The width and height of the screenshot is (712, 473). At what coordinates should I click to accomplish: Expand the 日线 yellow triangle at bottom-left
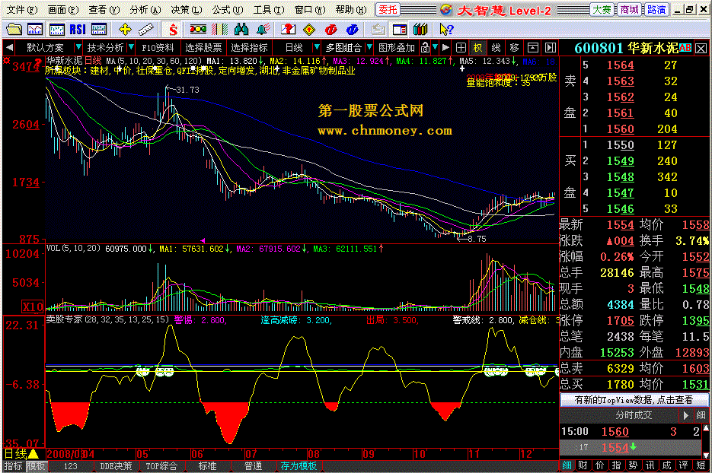coord(34,453)
